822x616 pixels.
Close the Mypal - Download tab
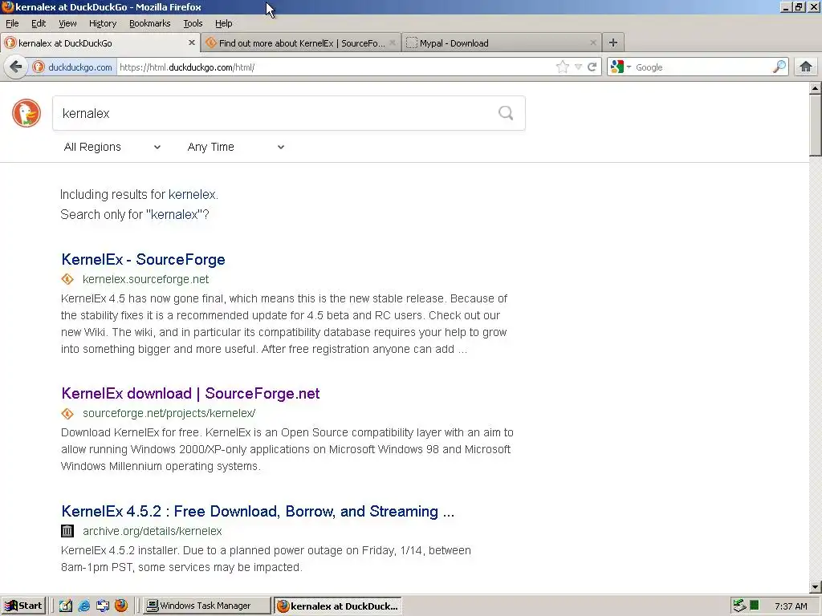pyautogui.click(x=593, y=43)
